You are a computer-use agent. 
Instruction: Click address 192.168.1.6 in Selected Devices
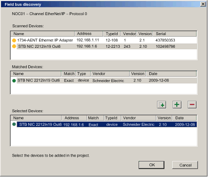click(x=73, y=125)
